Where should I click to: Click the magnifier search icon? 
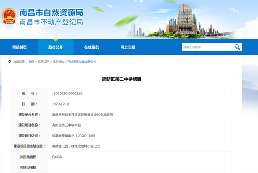tap(237, 47)
